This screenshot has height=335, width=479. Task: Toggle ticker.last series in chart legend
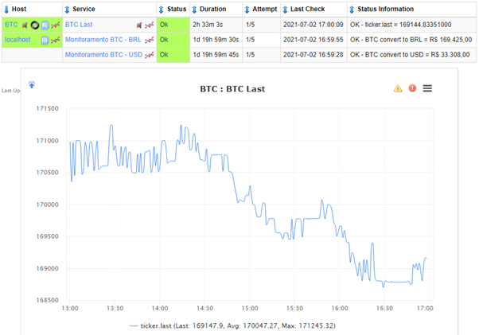coord(232,325)
